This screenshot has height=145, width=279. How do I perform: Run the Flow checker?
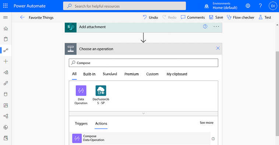(x=240, y=17)
